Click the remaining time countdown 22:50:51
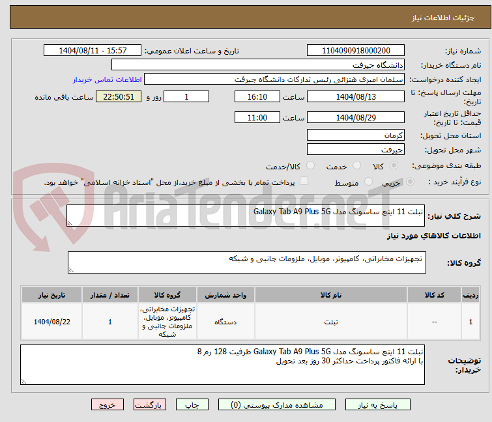Screen dimensions: 492x422 point(119,96)
